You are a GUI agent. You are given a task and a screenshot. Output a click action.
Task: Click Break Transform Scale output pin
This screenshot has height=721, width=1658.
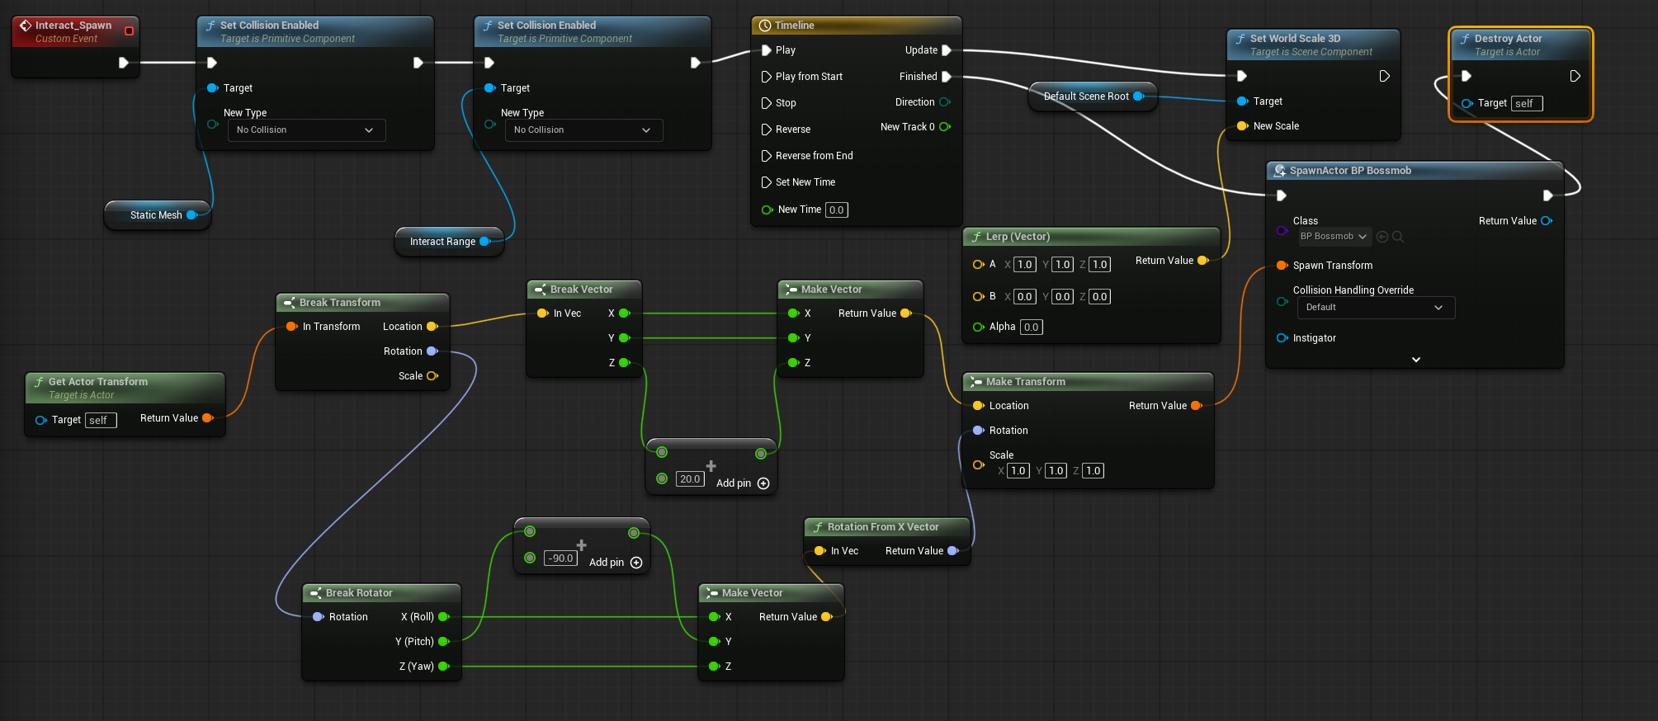click(x=432, y=376)
